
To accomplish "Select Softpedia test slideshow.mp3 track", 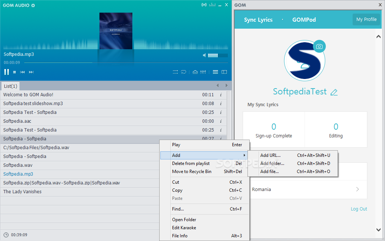I will [x=113, y=104].
